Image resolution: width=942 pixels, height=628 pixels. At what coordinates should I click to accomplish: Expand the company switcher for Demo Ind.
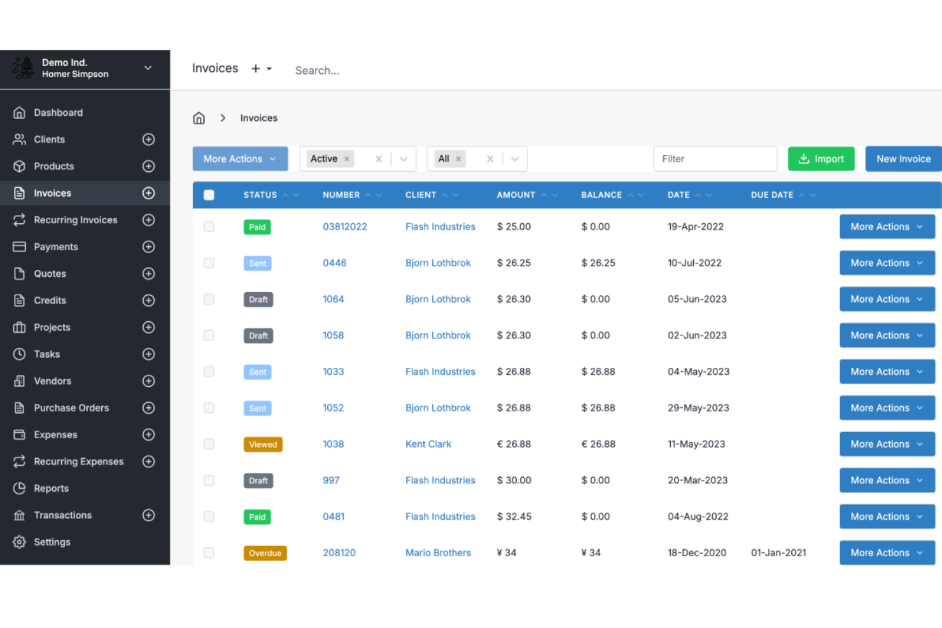[x=148, y=68]
